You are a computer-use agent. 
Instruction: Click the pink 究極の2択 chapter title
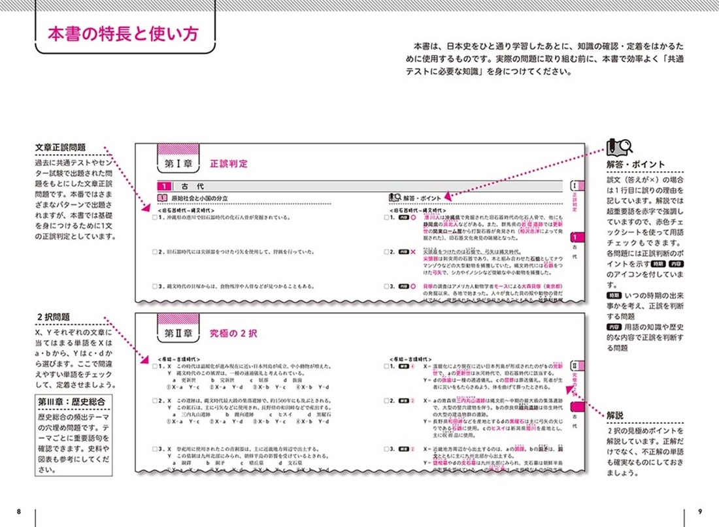233,333
